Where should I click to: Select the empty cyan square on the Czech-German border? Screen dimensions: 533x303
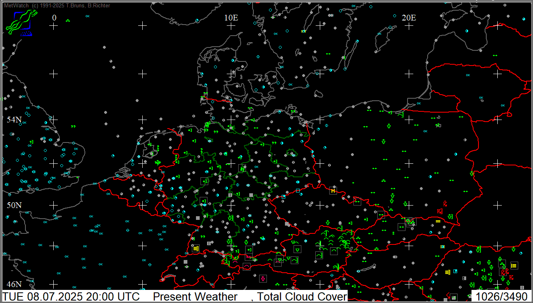[x=298, y=190]
